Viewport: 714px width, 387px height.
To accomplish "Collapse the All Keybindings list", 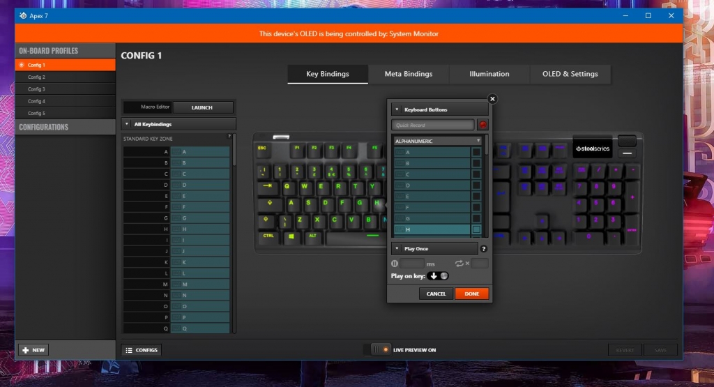I will point(128,124).
